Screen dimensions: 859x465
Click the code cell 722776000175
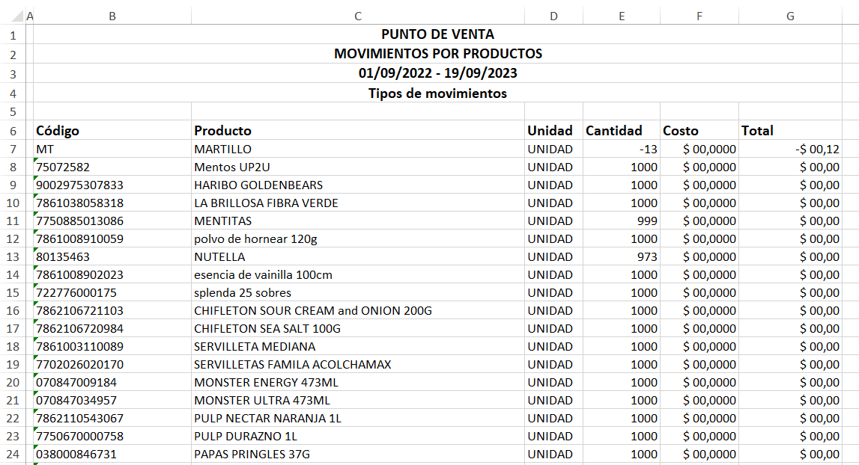point(112,292)
